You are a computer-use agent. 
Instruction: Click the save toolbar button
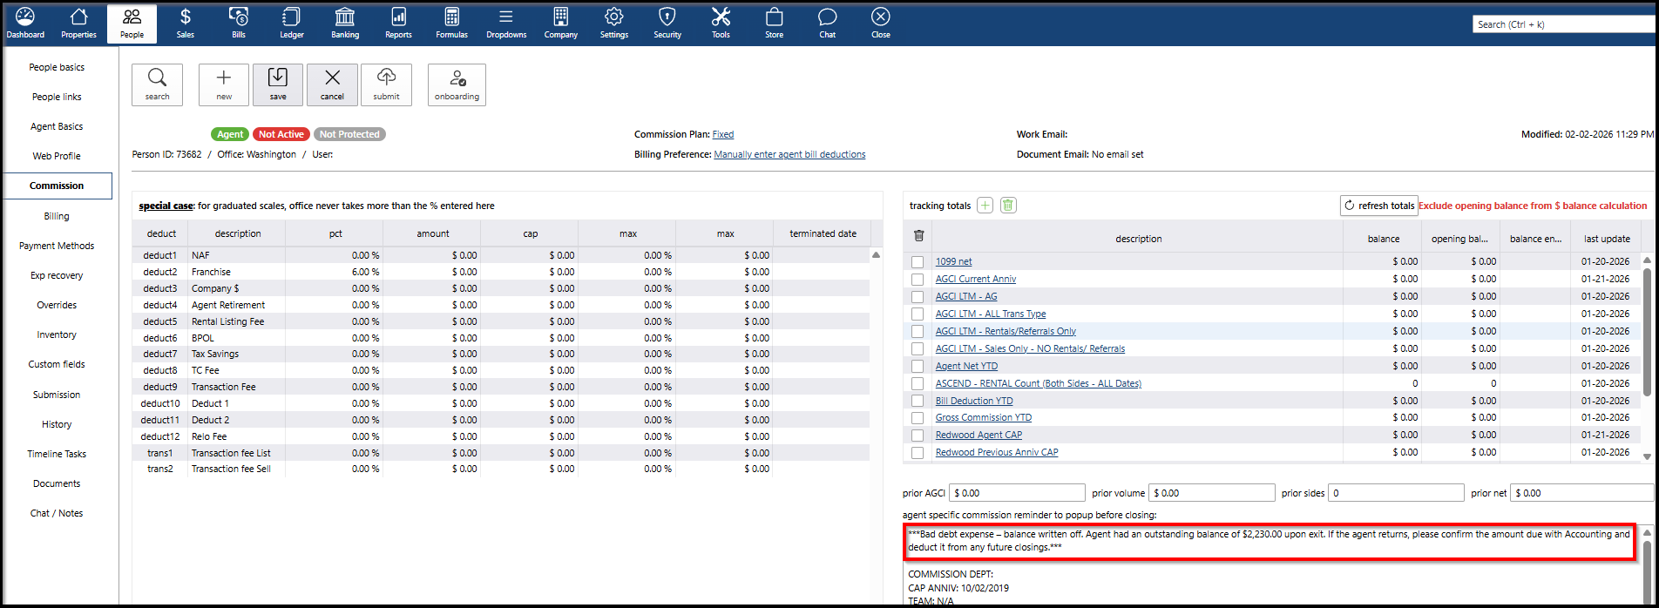(x=278, y=84)
